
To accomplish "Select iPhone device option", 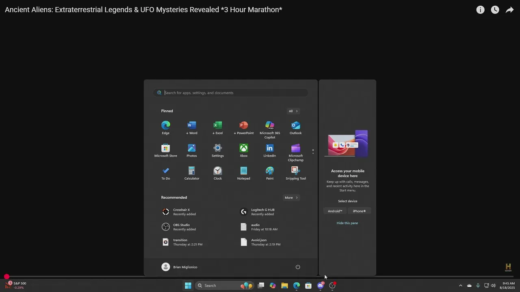I will coord(359,211).
